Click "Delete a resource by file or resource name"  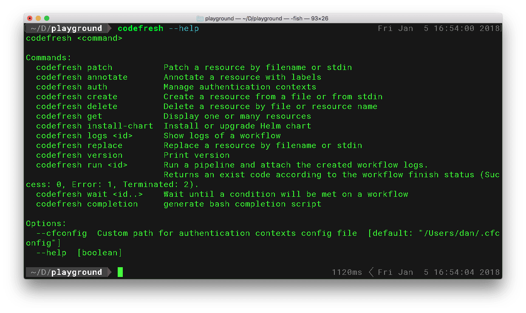pyautogui.click(x=271, y=106)
